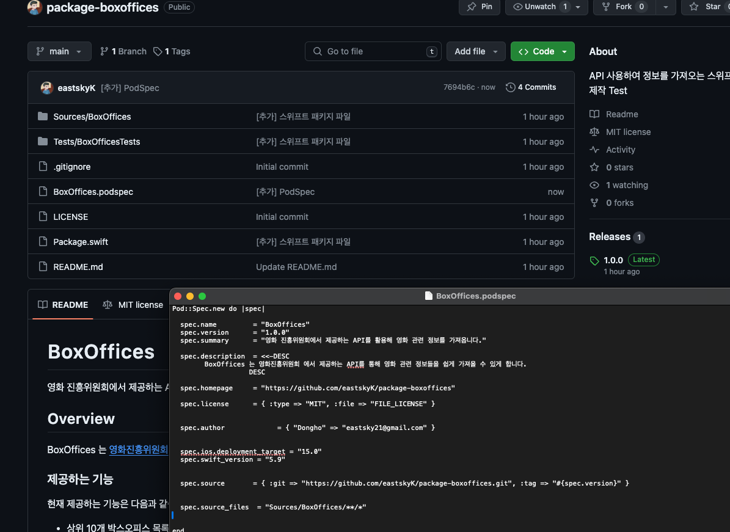
Task: Select the README tab
Action: (x=63, y=305)
